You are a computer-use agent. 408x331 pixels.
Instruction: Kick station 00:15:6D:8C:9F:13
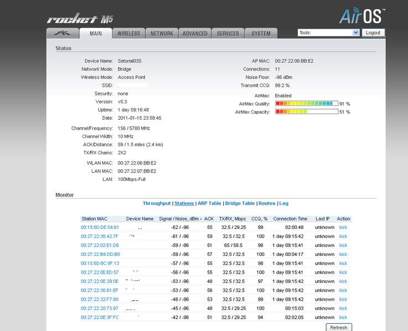(x=343, y=263)
